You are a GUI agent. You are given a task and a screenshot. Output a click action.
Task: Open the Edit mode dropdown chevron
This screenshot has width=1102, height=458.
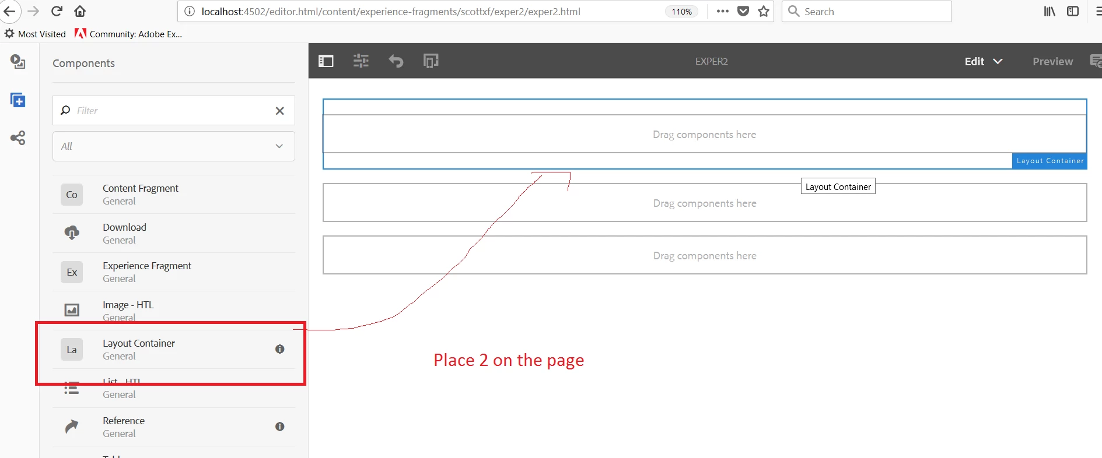[998, 61]
